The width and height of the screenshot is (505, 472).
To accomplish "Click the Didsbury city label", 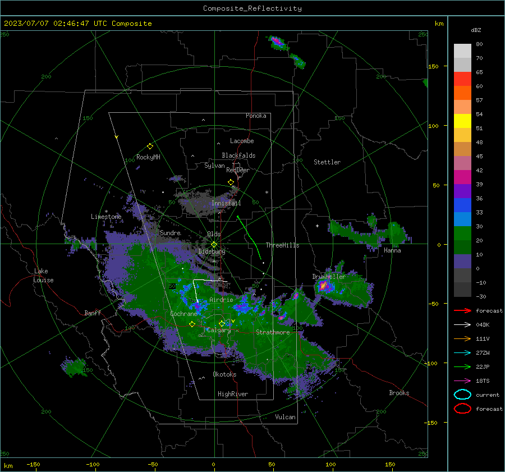I will click(x=212, y=251).
